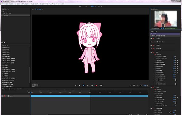182x115 pixels.
Task: Collapse the Physics behavior section
Action: [x=155, y=108]
